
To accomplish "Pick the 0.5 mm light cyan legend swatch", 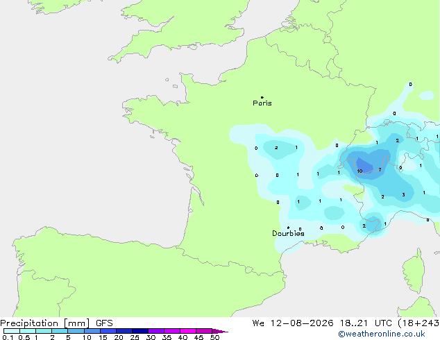I will pyautogui.click(x=28, y=331).
